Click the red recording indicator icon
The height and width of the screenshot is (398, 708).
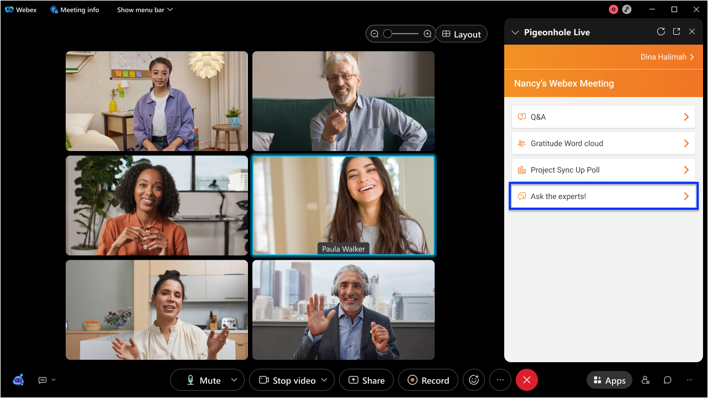[x=613, y=9]
